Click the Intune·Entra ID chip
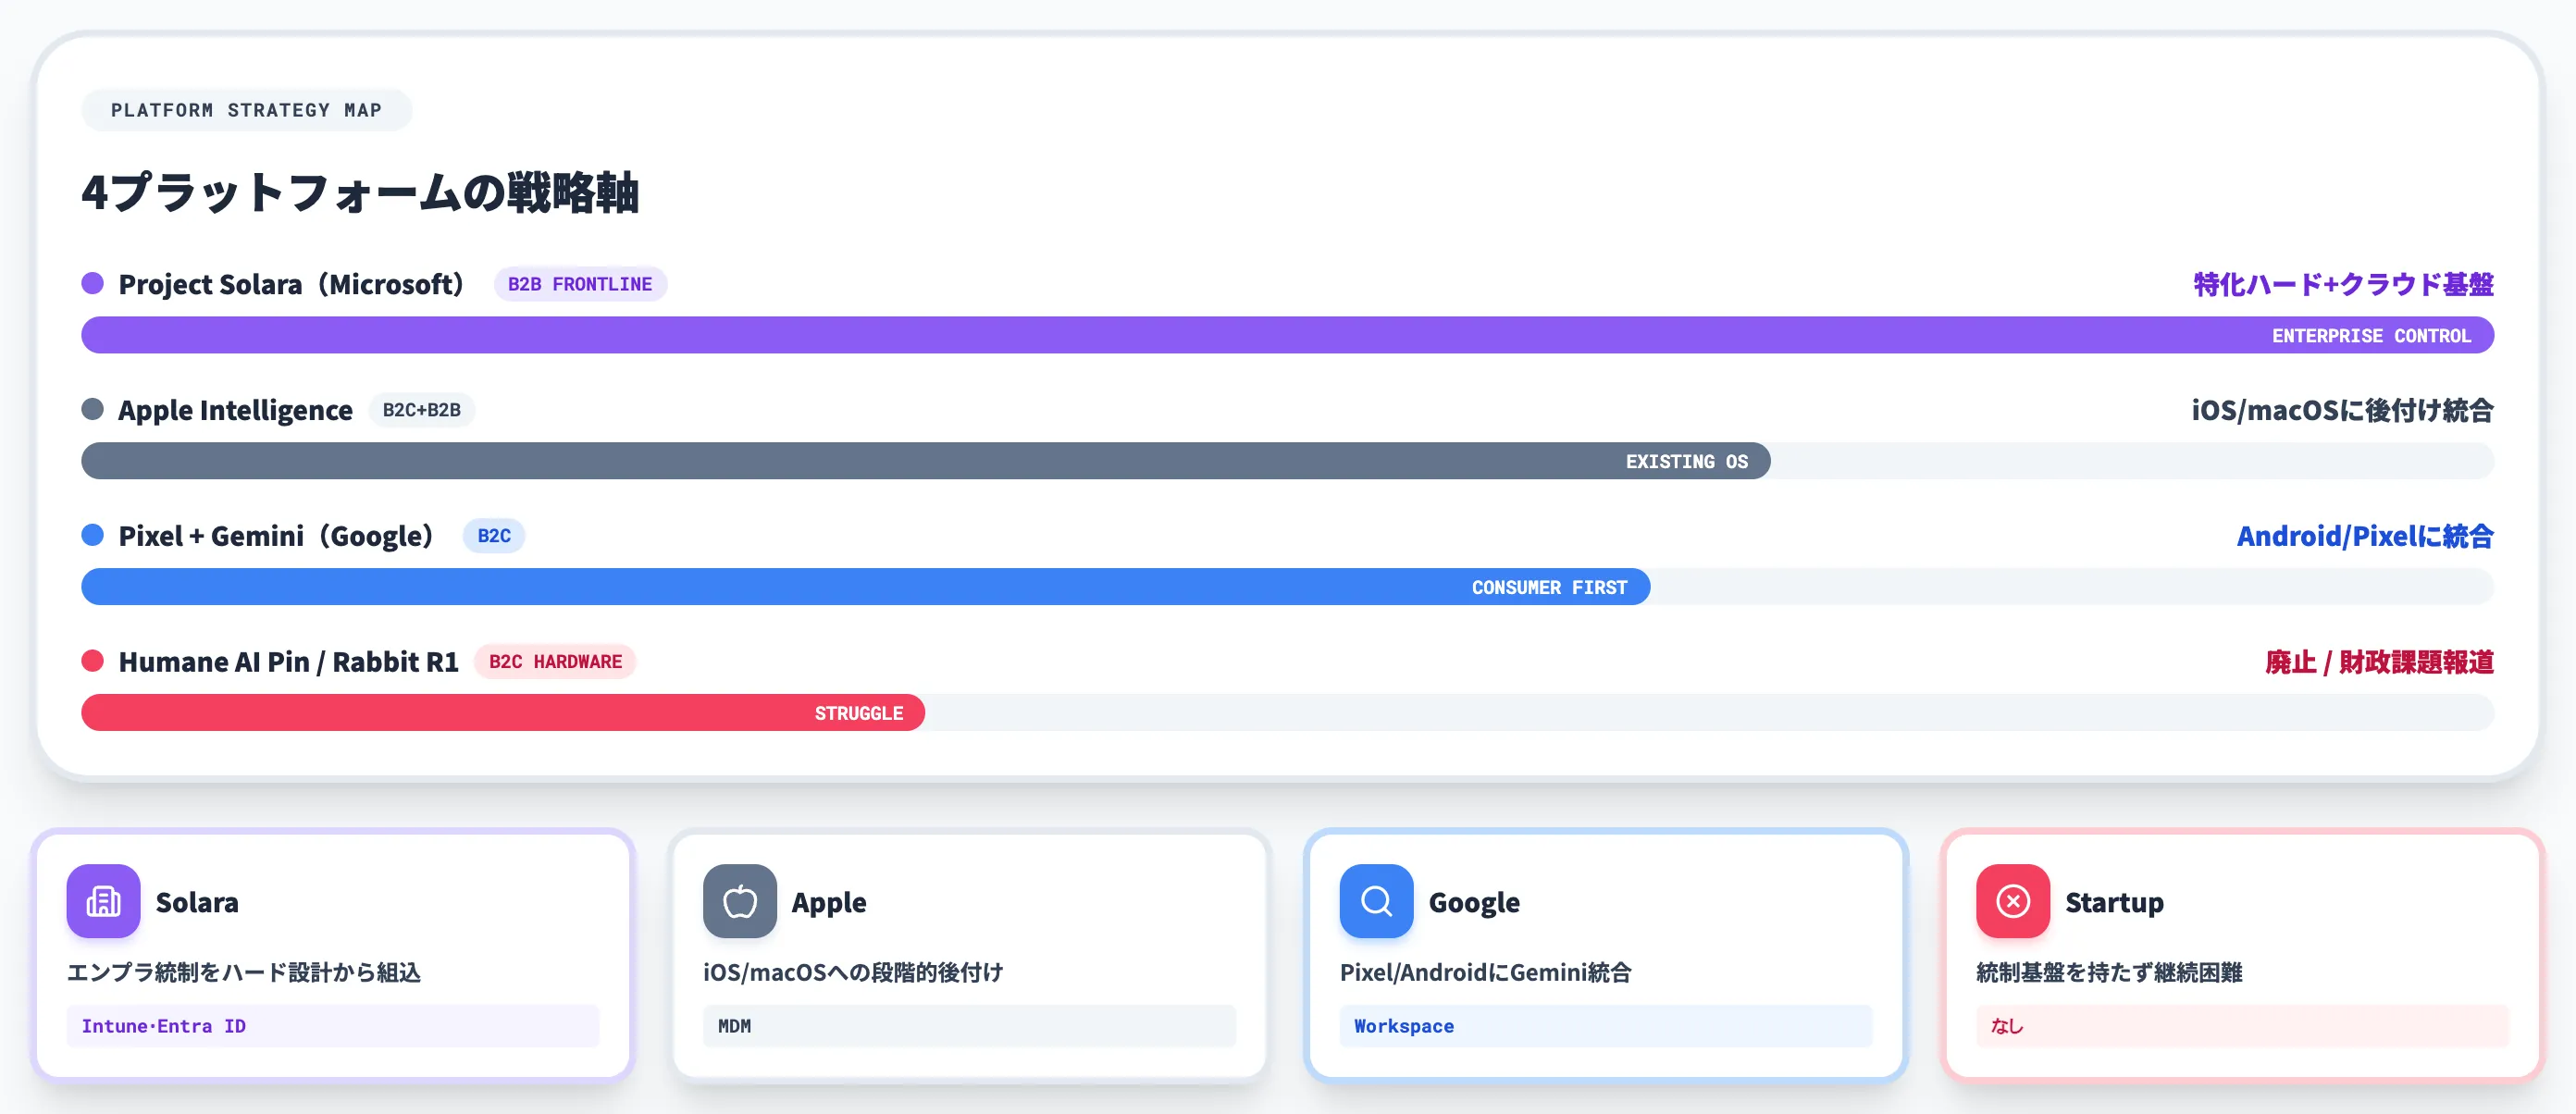Image resolution: width=2576 pixels, height=1114 pixels. point(333,1026)
